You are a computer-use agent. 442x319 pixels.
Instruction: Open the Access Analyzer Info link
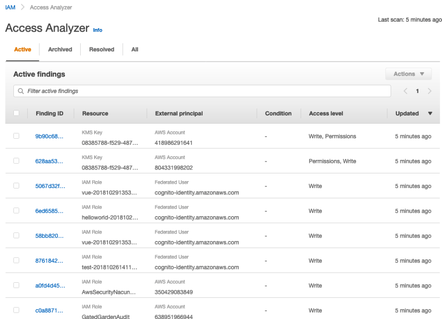click(98, 30)
